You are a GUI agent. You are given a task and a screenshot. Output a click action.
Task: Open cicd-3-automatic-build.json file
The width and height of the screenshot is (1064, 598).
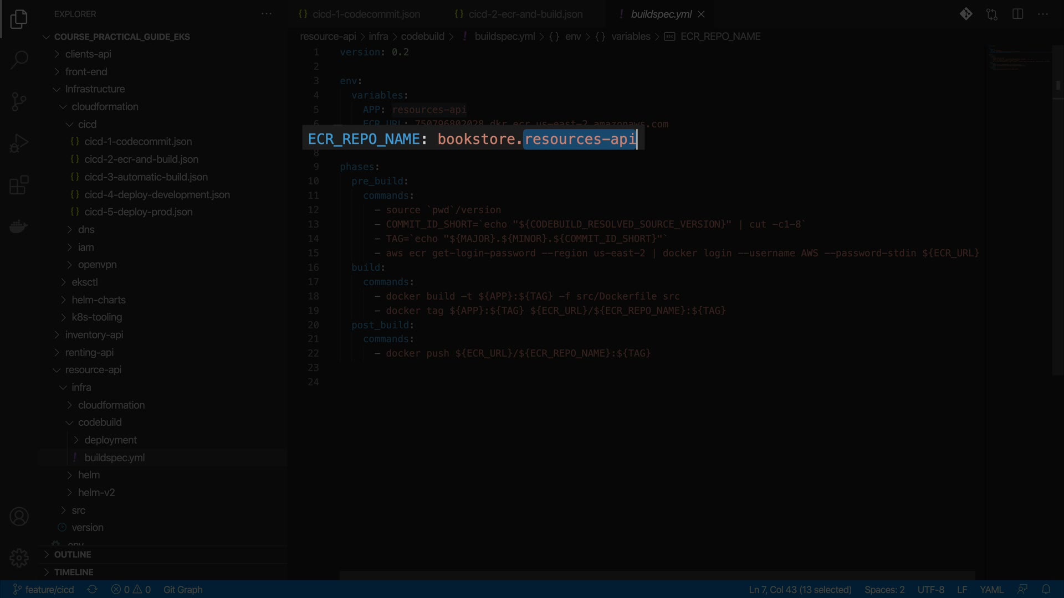point(146,177)
